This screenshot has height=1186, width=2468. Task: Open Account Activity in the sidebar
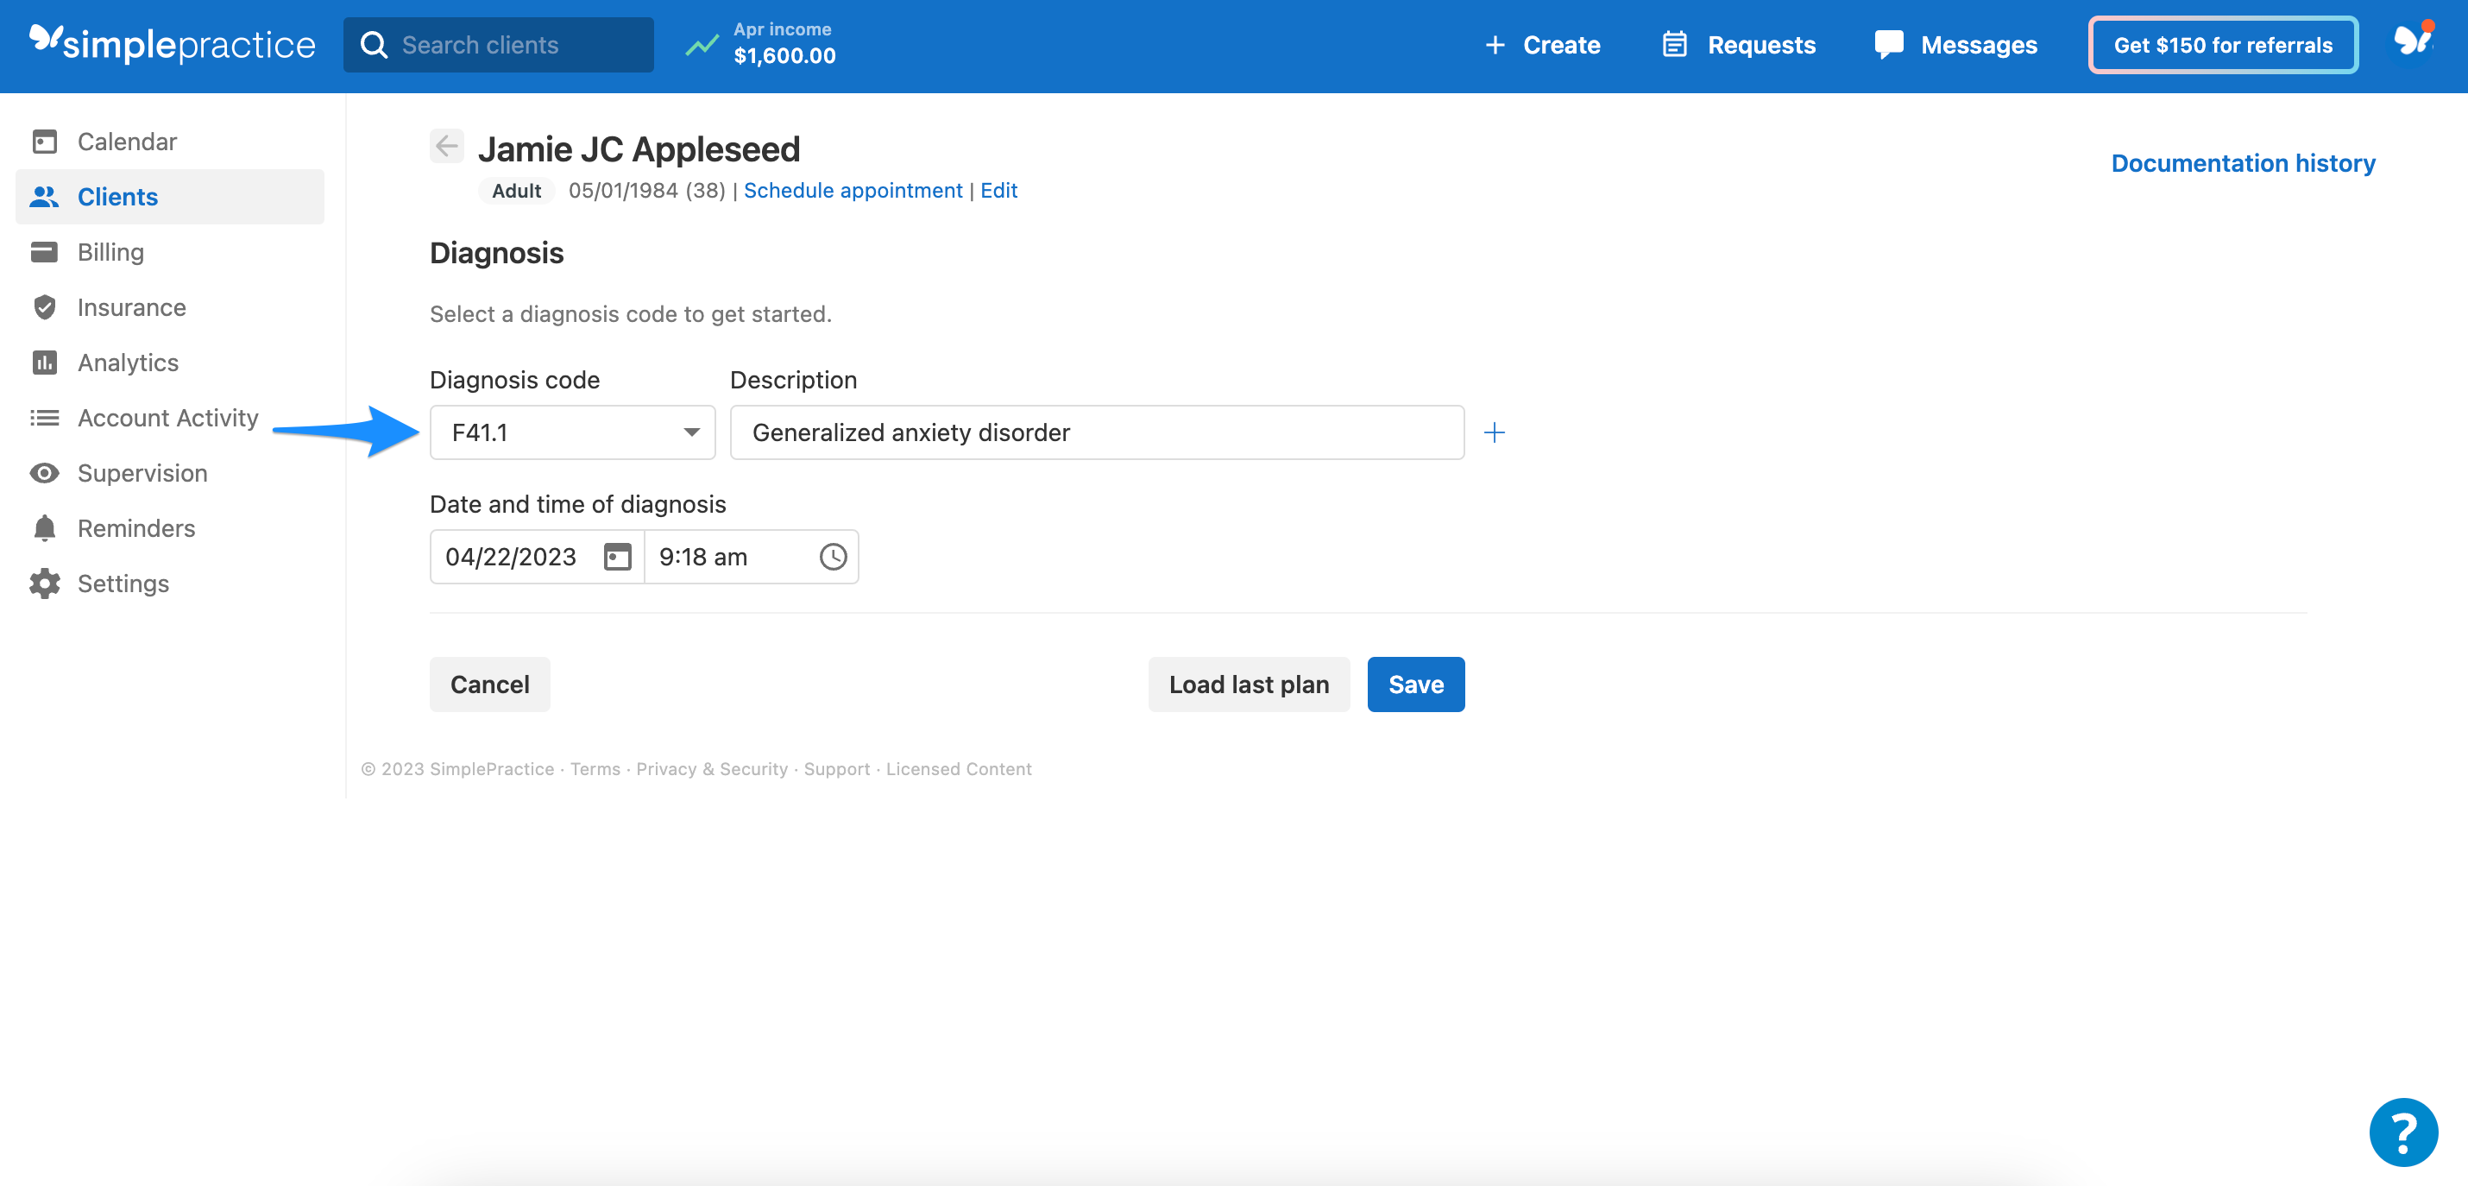point(167,418)
